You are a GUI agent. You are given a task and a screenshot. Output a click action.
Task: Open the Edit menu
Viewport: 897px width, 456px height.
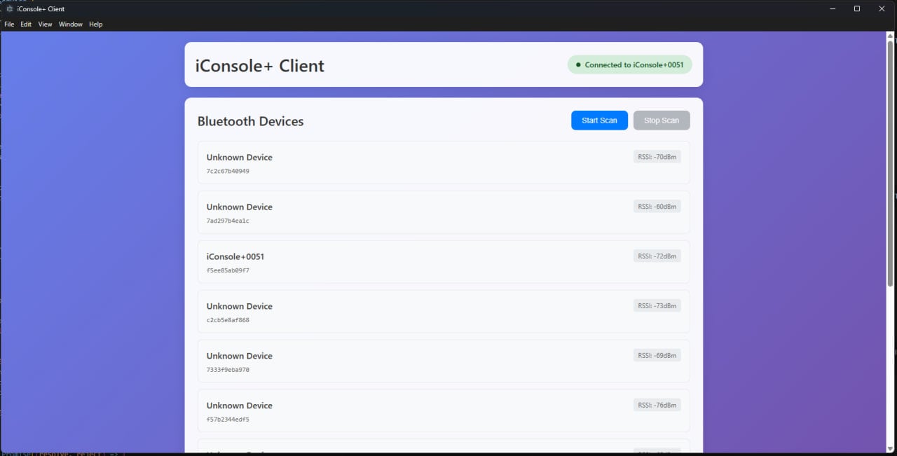(26, 24)
